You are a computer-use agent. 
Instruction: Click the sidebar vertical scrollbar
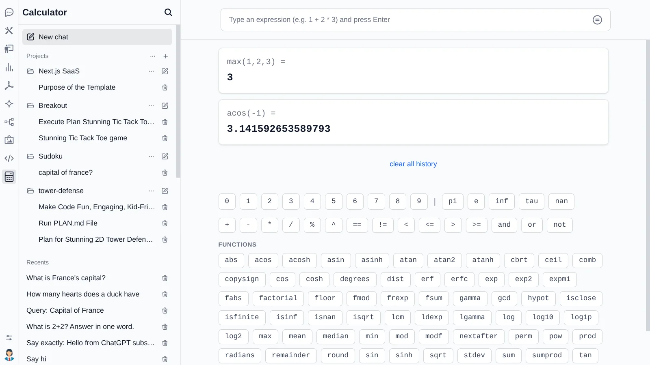pos(178,101)
